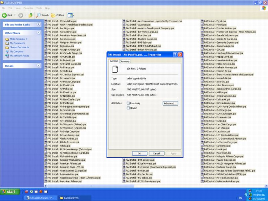Expand the Details panel
Screen dimensions: 268x201
pos(38,66)
